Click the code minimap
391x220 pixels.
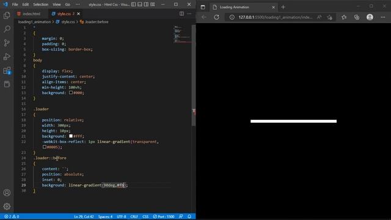click(183, 34)
